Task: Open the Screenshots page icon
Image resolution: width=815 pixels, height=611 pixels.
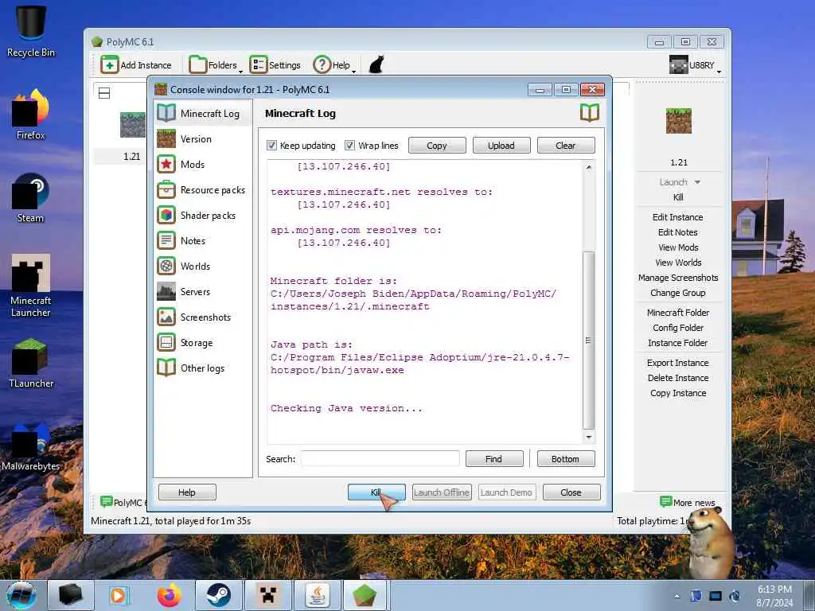Action: [x=166, y=317]
